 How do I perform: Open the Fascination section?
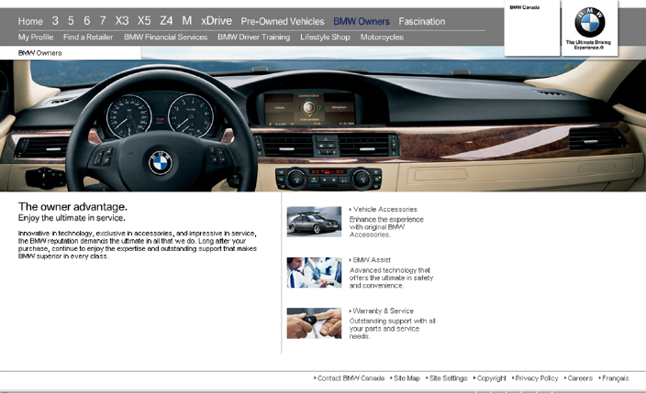(x=422, y=21)
